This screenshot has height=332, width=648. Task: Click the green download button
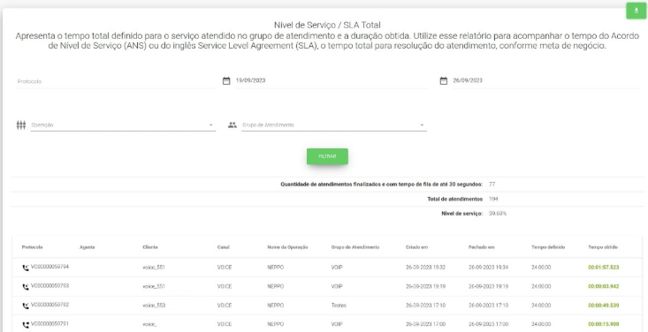tap(636, 11)
